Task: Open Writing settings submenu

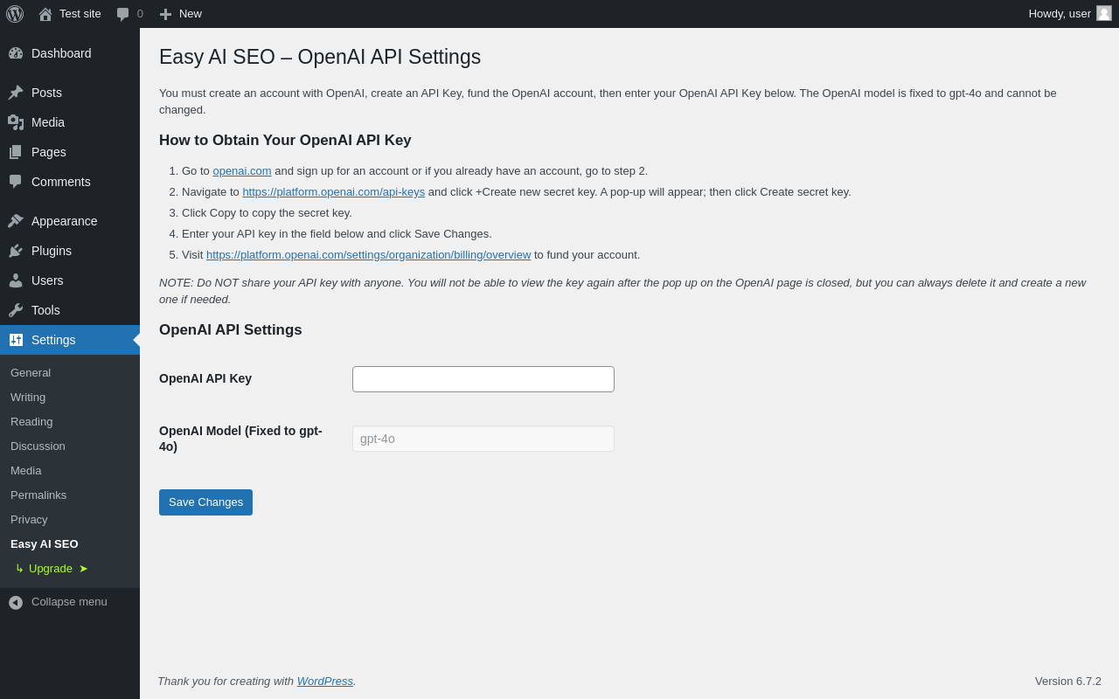Action: coord(28,397)
